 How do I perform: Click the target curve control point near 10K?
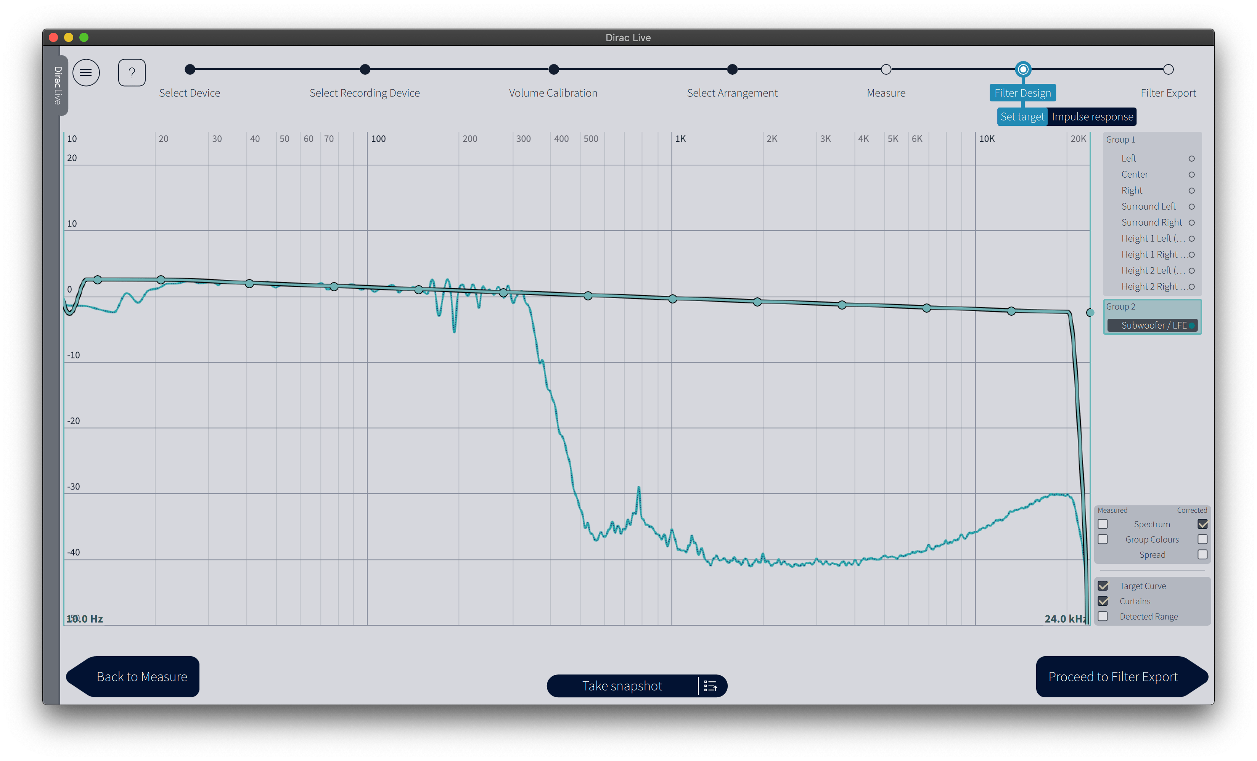(x=1011, y=311)
